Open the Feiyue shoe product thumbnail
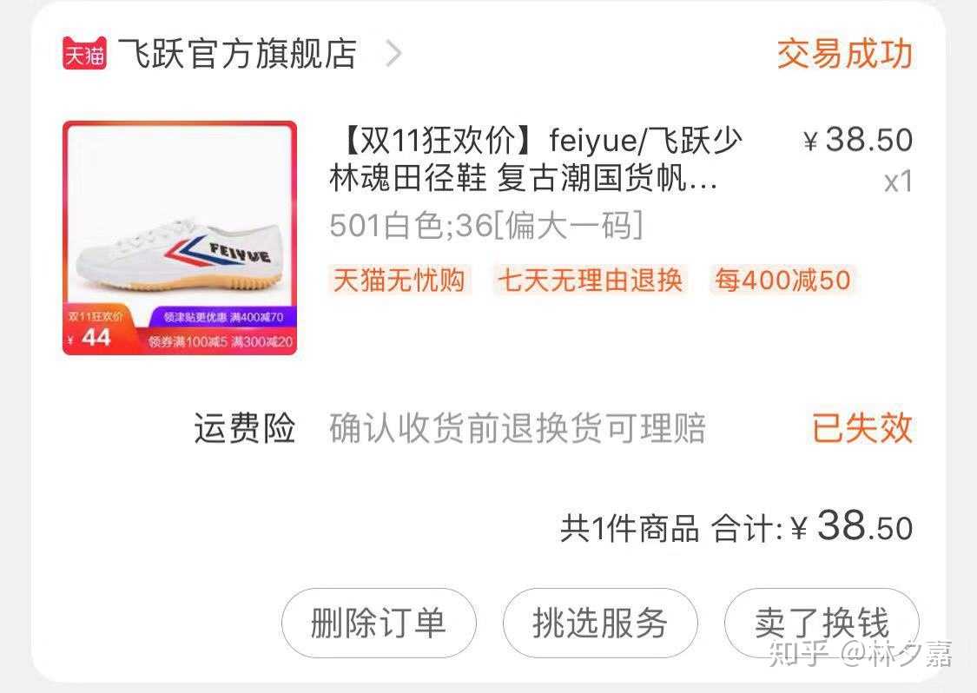 click(x=180, y=238)
